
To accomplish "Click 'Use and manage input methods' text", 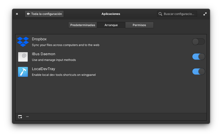I will click(54, 60).
